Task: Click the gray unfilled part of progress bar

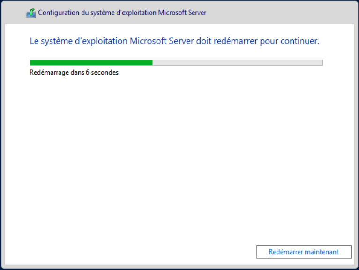Action: [x=237, y=62]
